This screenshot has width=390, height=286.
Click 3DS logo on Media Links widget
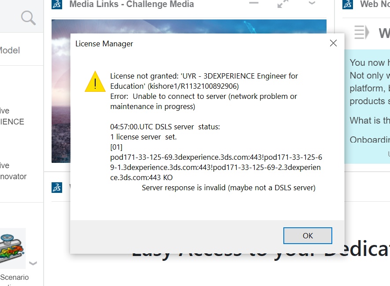57,5
